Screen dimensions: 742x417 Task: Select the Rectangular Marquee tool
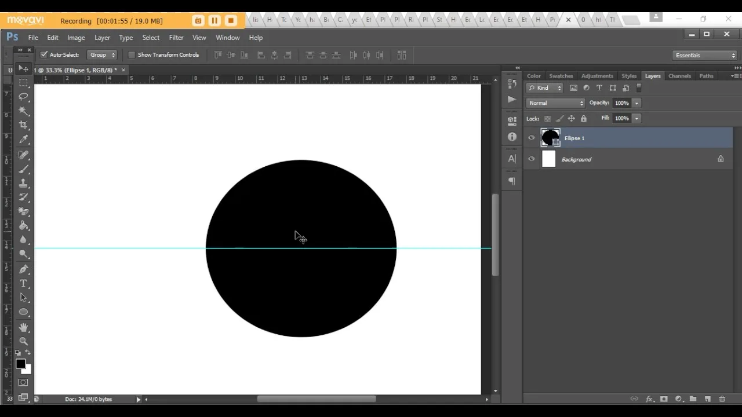[x=23, y=83]
